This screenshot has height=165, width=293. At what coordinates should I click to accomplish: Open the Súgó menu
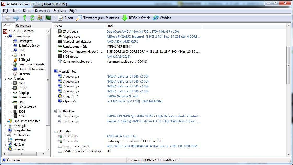[x=73, y=11]
